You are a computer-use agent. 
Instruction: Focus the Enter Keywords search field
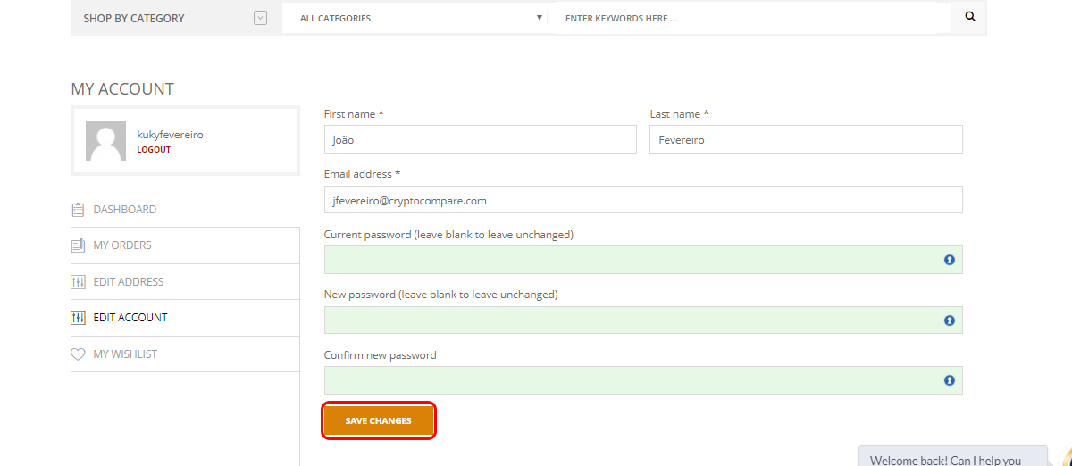point(751,18)
